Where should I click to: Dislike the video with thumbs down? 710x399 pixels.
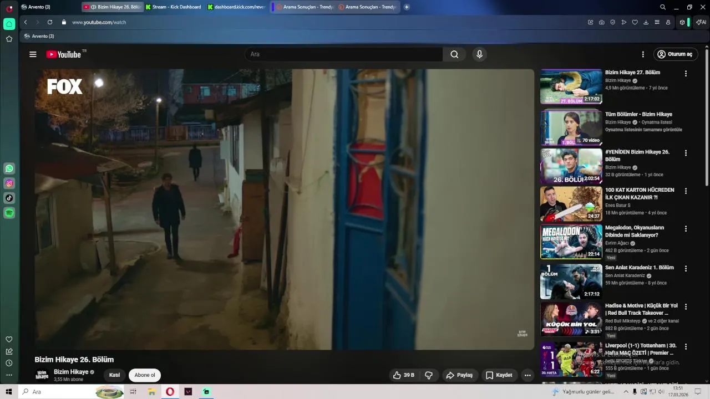pos(429,375)
